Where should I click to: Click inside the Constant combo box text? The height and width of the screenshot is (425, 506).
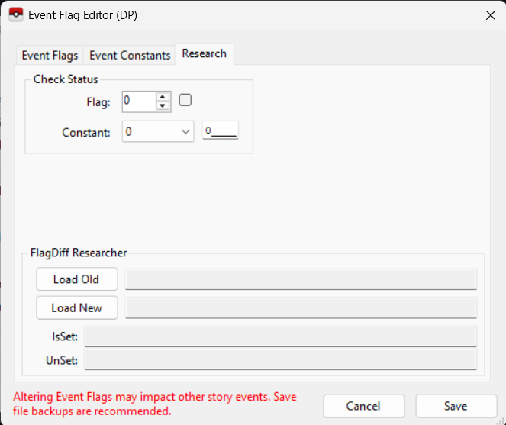coord(149,132)
